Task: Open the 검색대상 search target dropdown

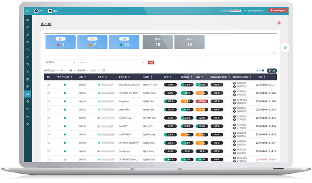Action: click(60, 62)
